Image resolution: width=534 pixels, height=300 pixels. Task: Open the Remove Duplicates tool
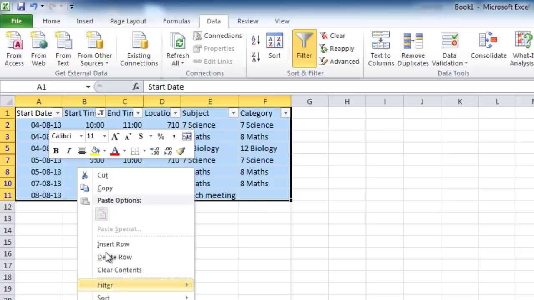click(x=413, y=49)
